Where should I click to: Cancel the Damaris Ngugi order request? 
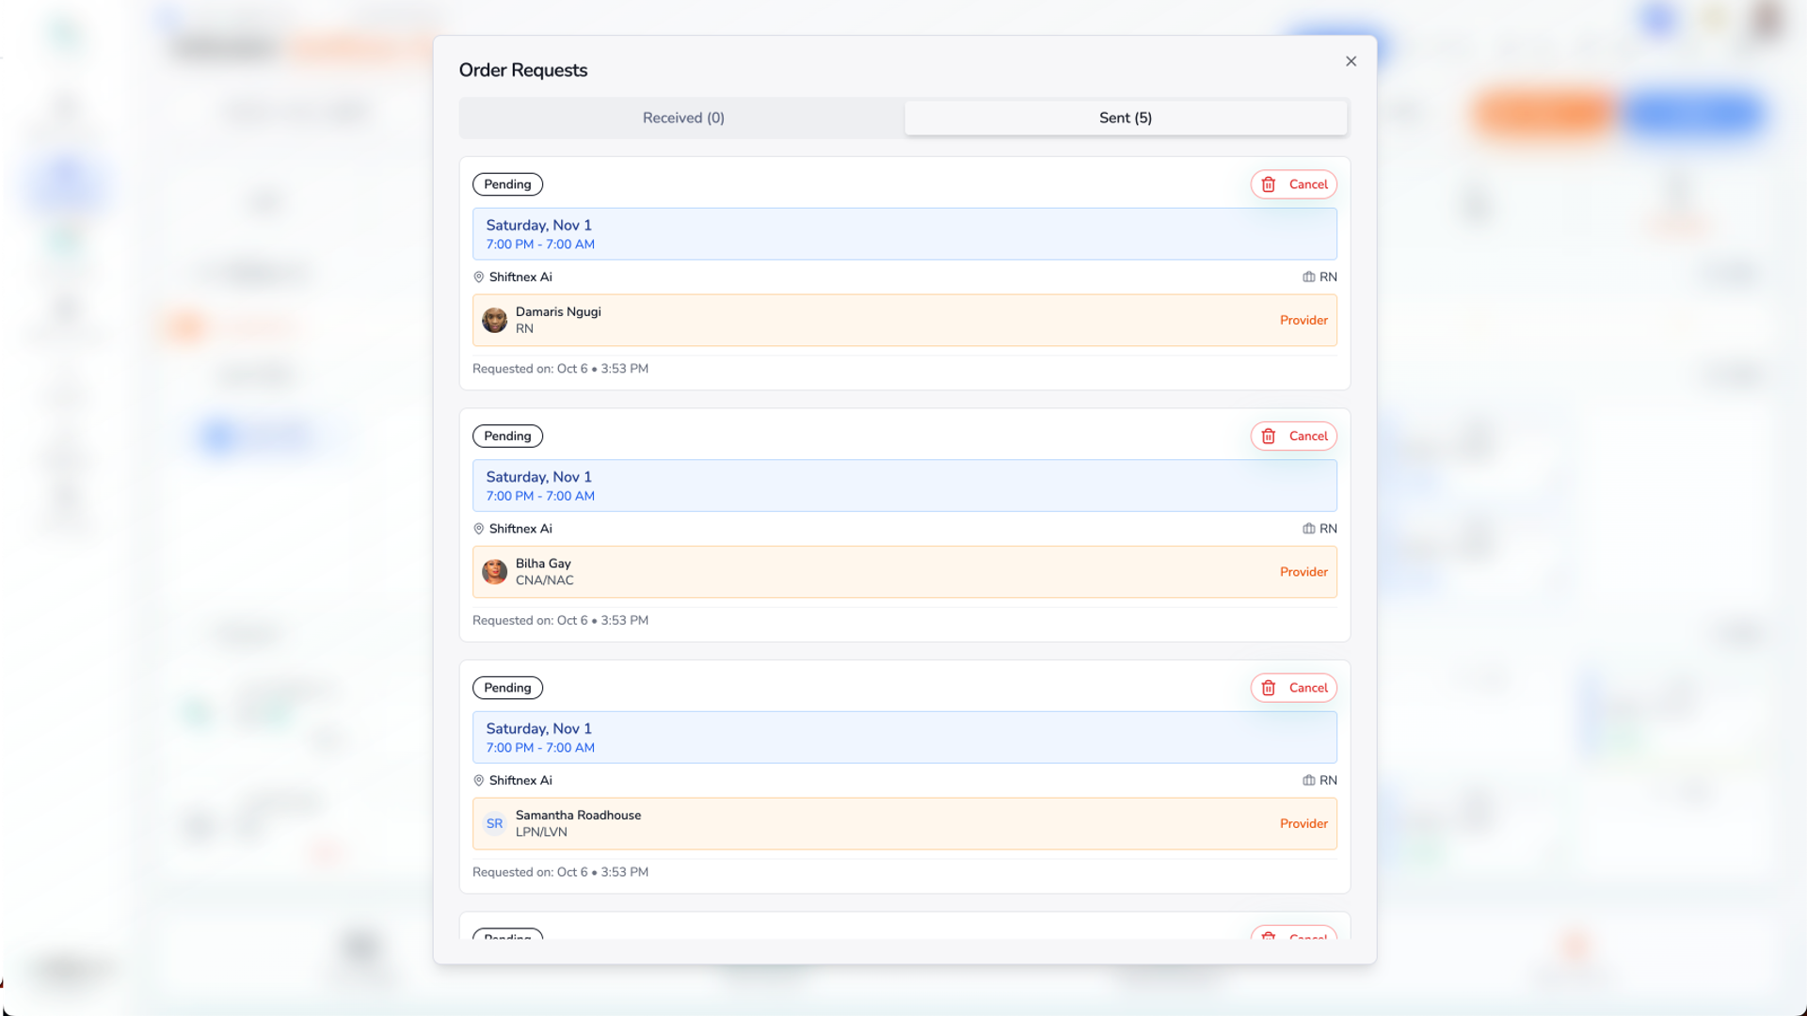click(x=1293, y=184)
